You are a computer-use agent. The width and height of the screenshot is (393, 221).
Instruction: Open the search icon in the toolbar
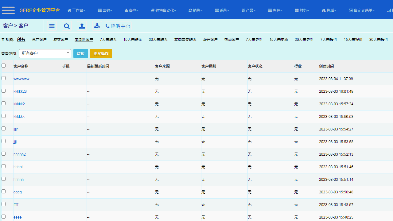[67, 26]
